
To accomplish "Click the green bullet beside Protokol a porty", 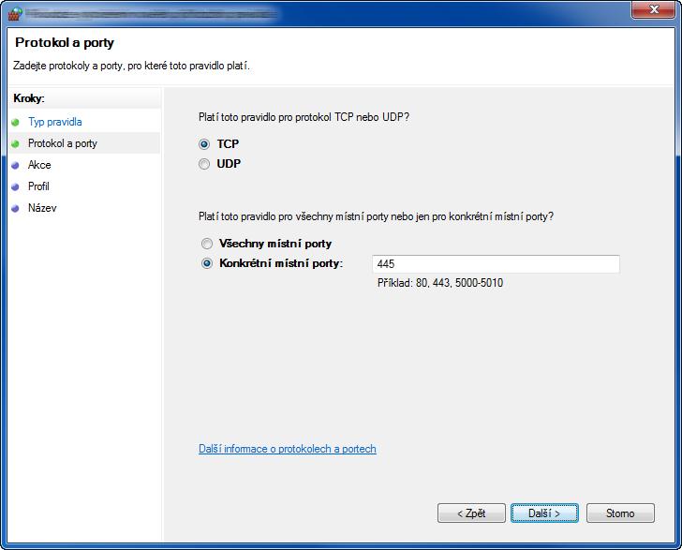I will pyautogui.click(x=16, y=143).
